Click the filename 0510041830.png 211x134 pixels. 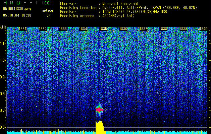pyautogui.click(x=17, y=9)
